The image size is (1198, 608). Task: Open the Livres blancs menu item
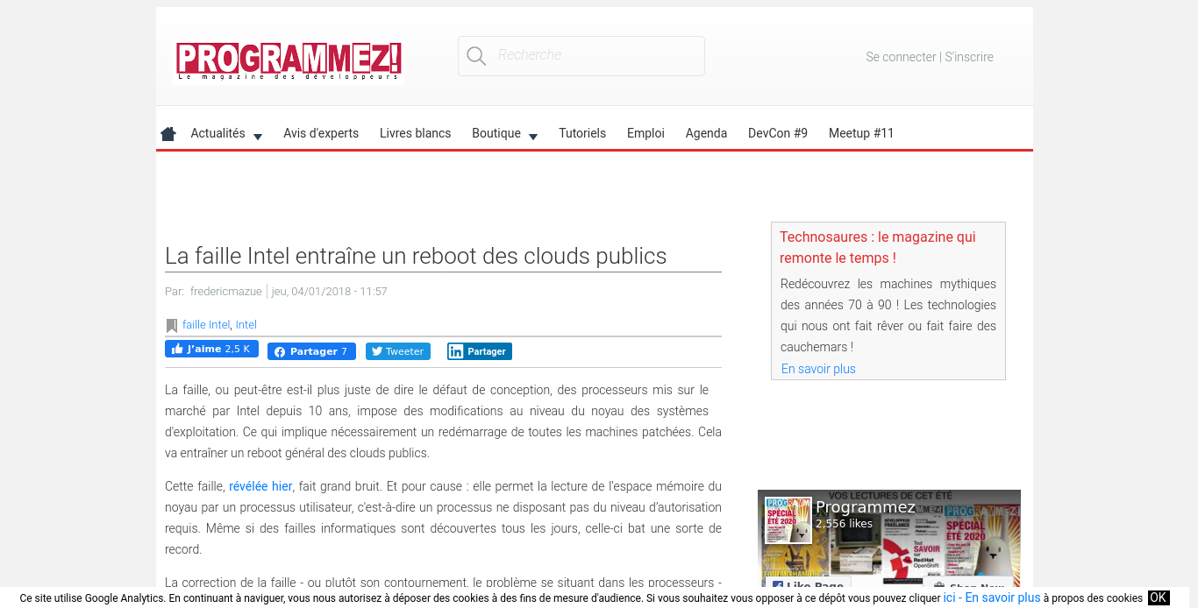click(x=415, y=133)
